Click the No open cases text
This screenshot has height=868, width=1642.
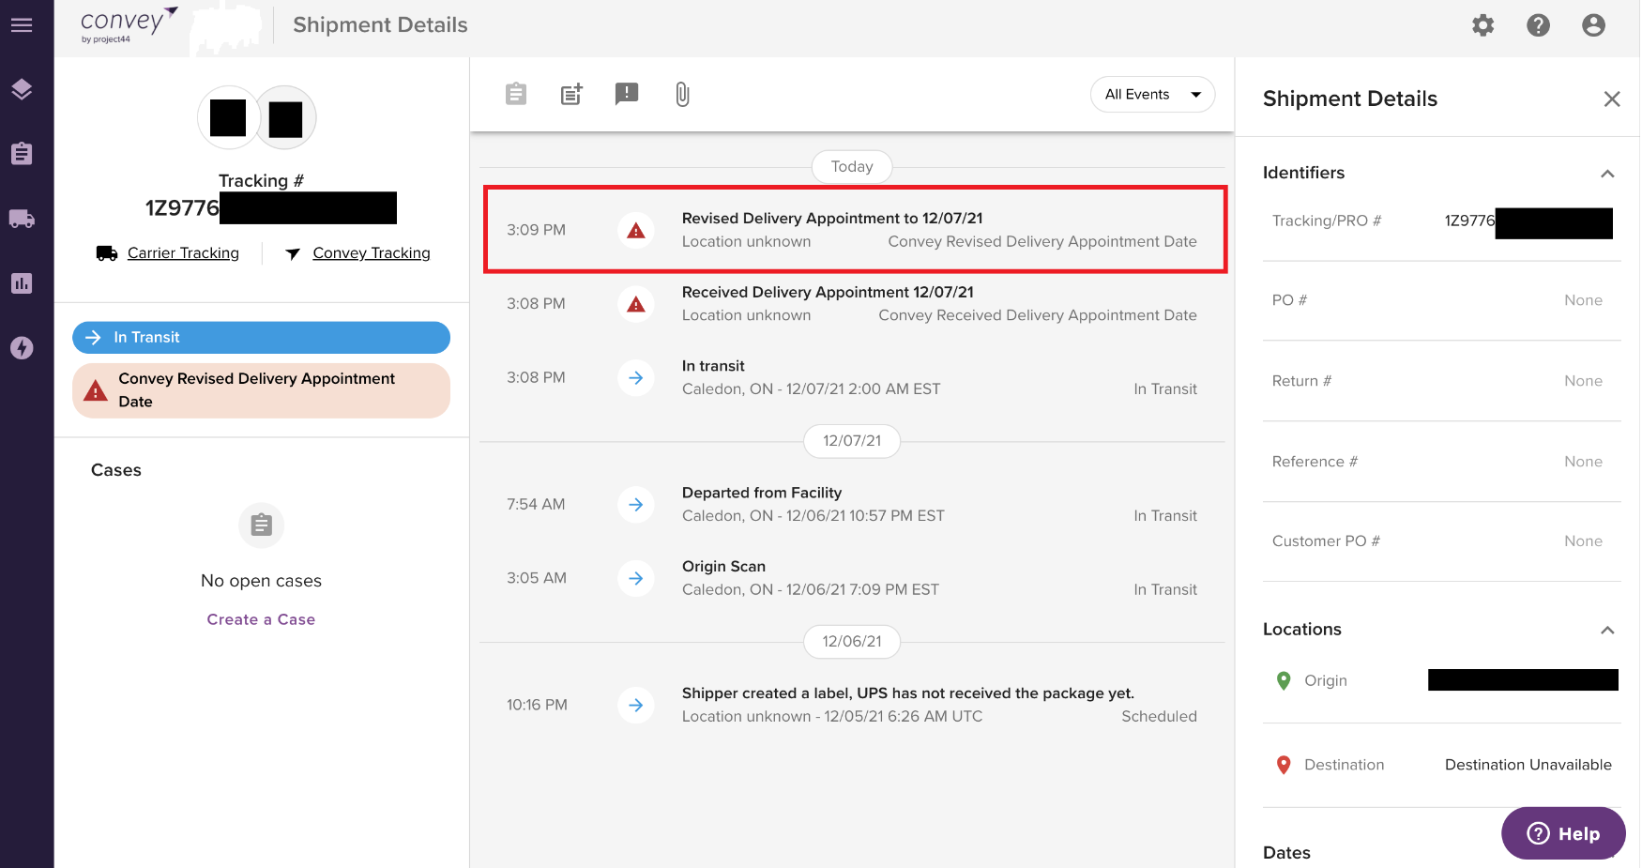261,581
